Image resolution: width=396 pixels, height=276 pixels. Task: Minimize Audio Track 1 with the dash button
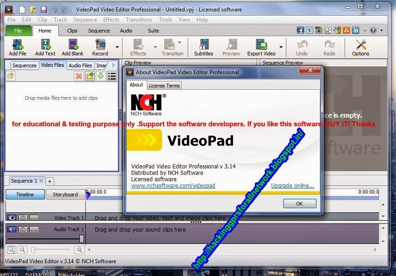coord(34,229)
